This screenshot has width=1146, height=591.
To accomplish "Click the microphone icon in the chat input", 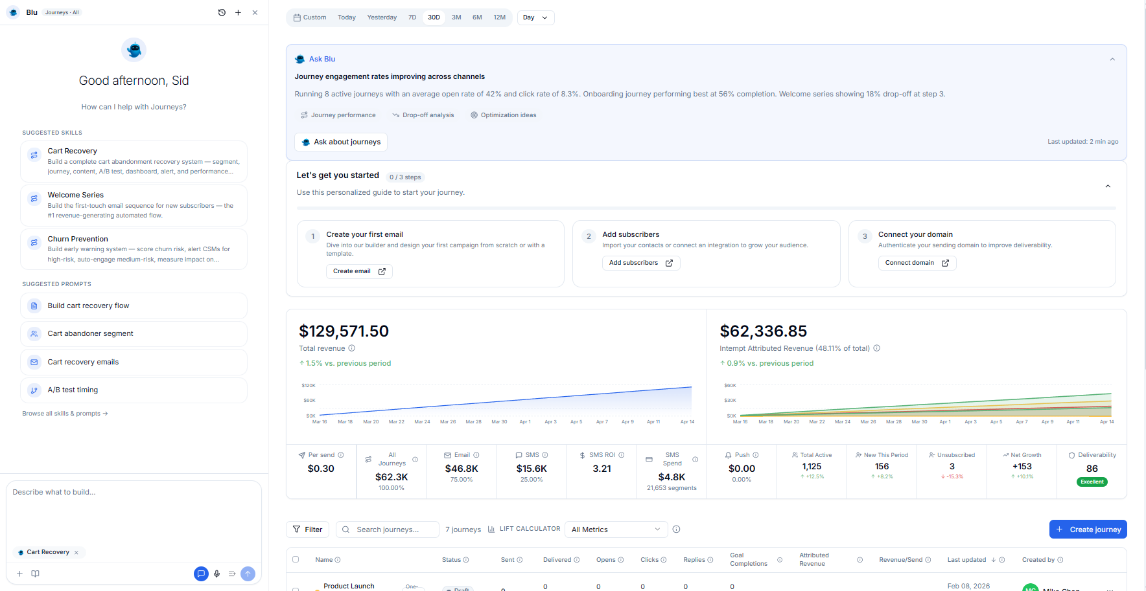I will coord(216,574).
